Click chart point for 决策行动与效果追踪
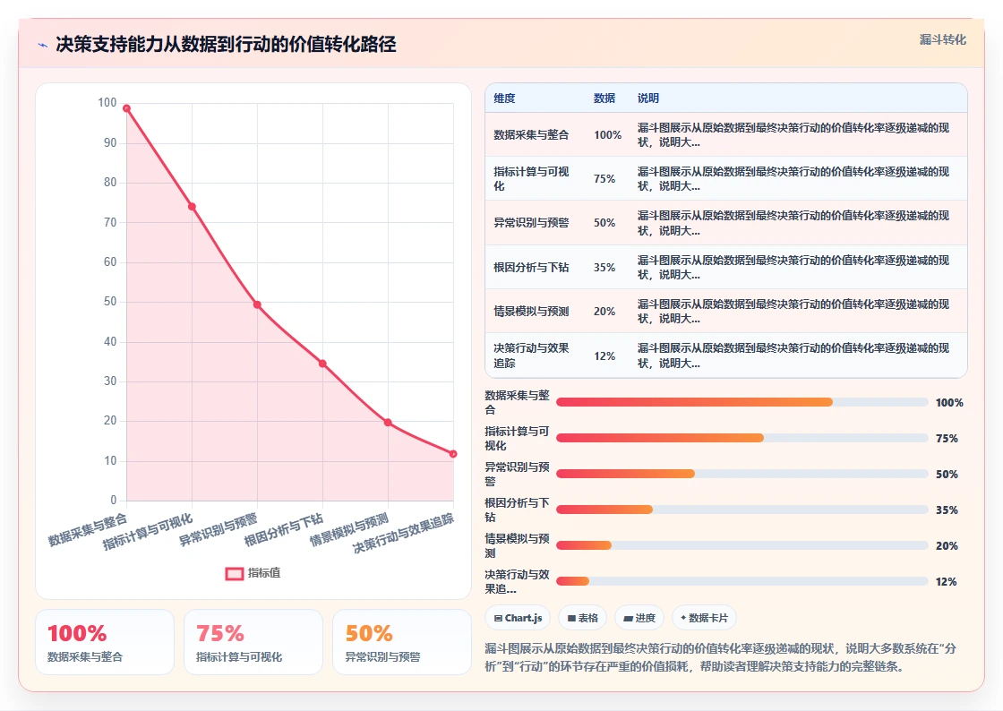This screenshot has width=1003, height=711. 453,454
